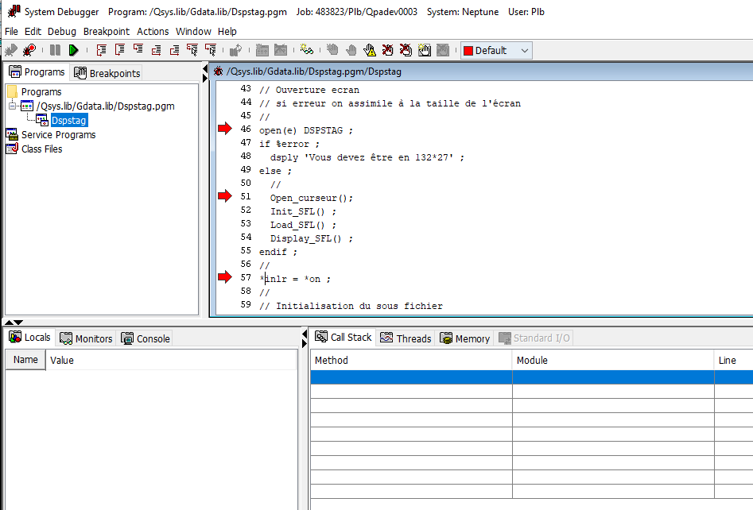Open the File menu
Image resolution: width=753 pixels, height=510 pixels.
[11, 31]
